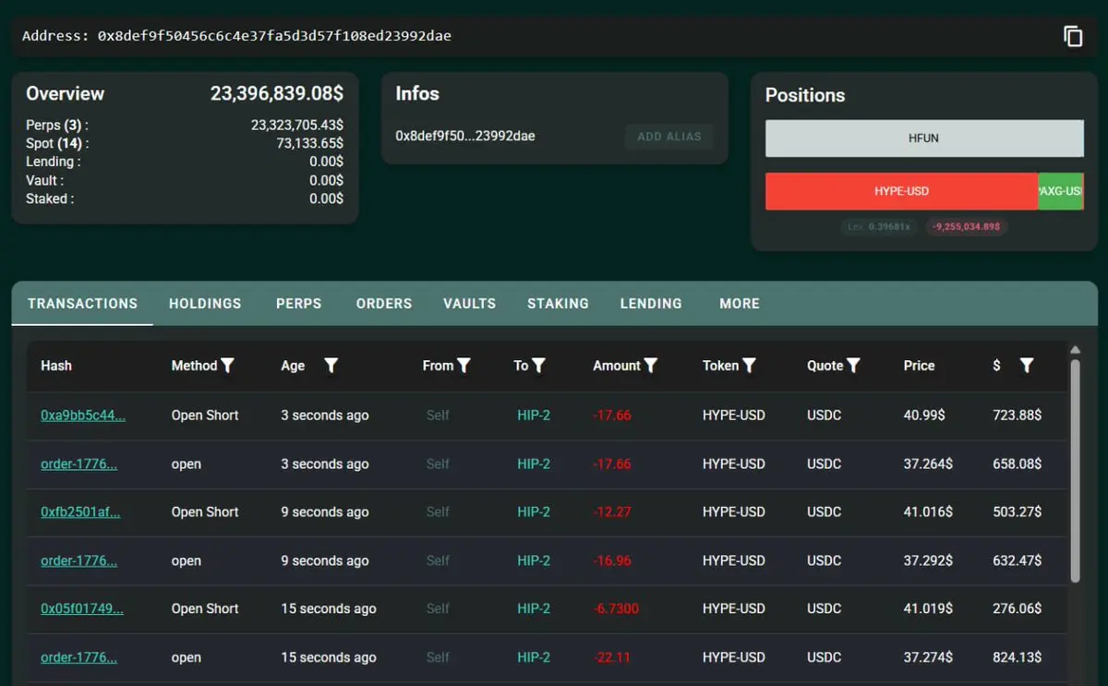This screenshot has height=686, width=1108.
Task: Click the Staked overview row label
Action: click(x=50, y=199)
